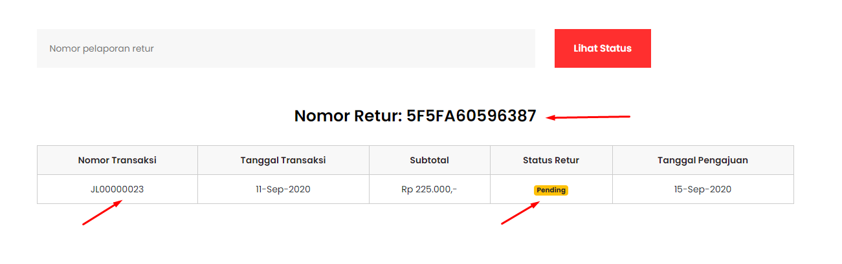Click the year in the Tanggal Pengajuan date
Image resolution: width=842 pixels, height=264 pixels.
[720, 190]
